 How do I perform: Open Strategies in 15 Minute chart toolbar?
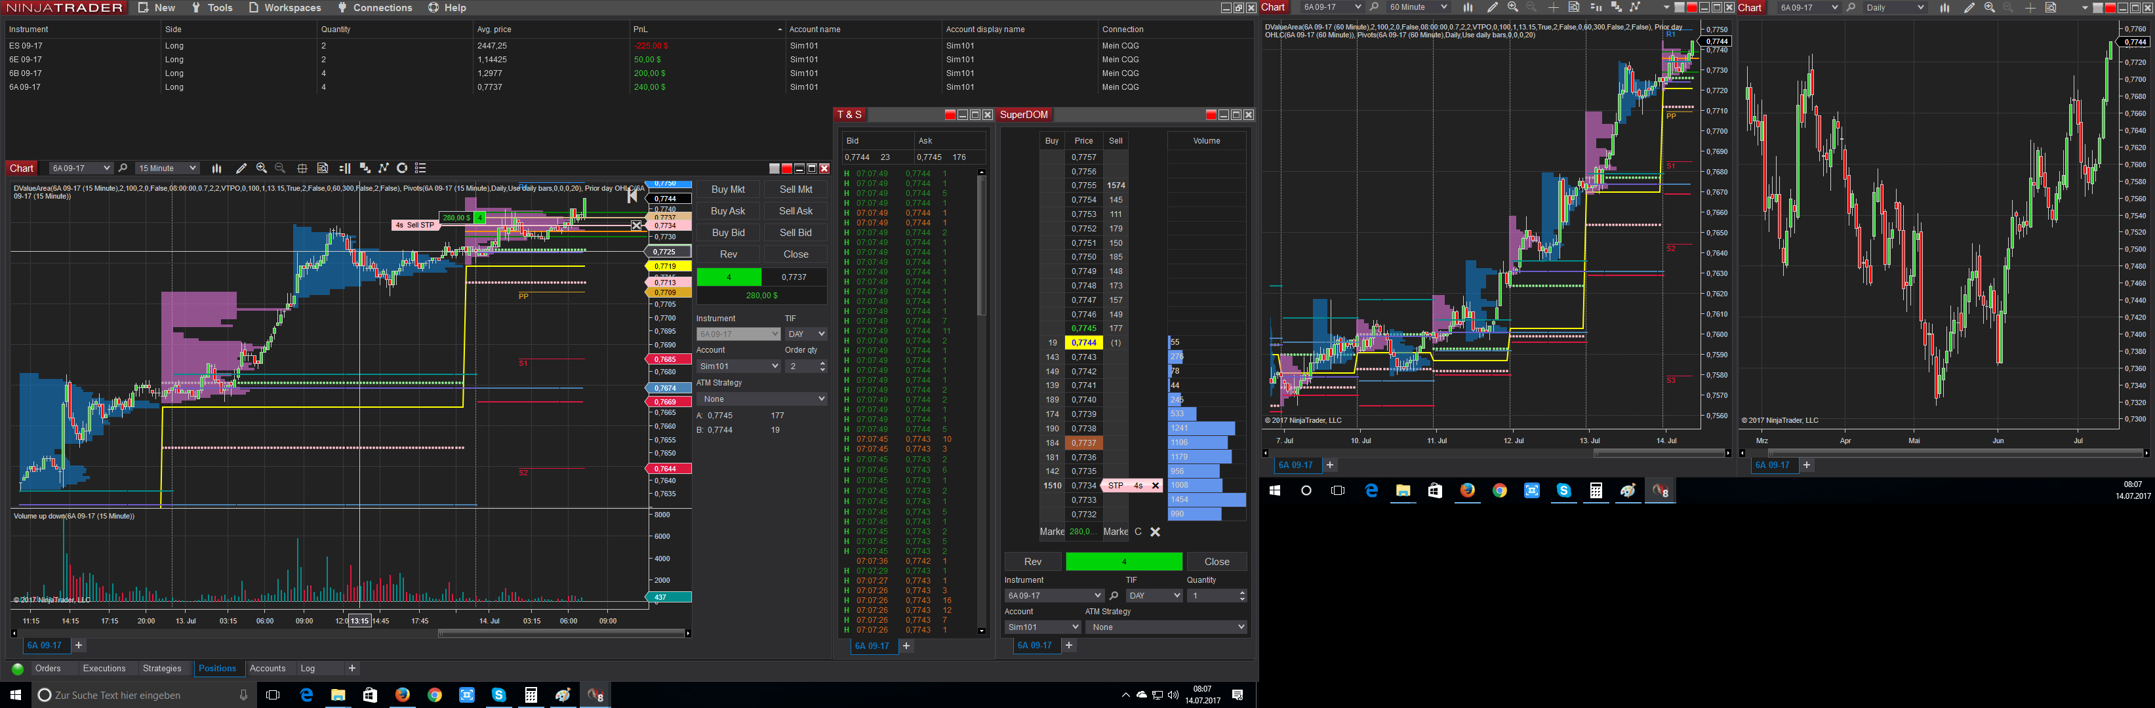[x=383, y=168]
